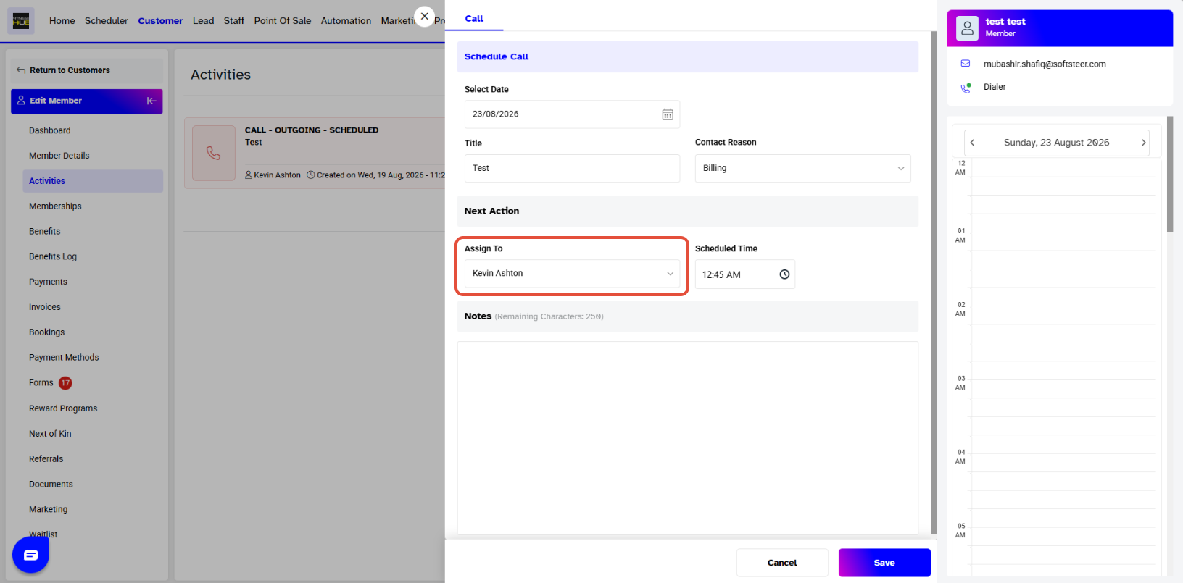Click the mubashir.shafiq@softsteer.com email address
This screenshot has width=1183, height=583.
[x=1045, y=64]
